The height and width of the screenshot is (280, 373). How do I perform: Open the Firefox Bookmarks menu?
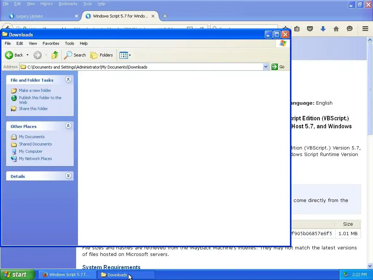pos(68,4)
